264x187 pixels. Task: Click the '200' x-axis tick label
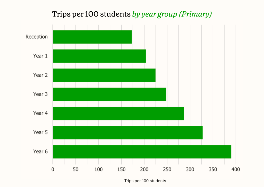click(x=144, y=169)
